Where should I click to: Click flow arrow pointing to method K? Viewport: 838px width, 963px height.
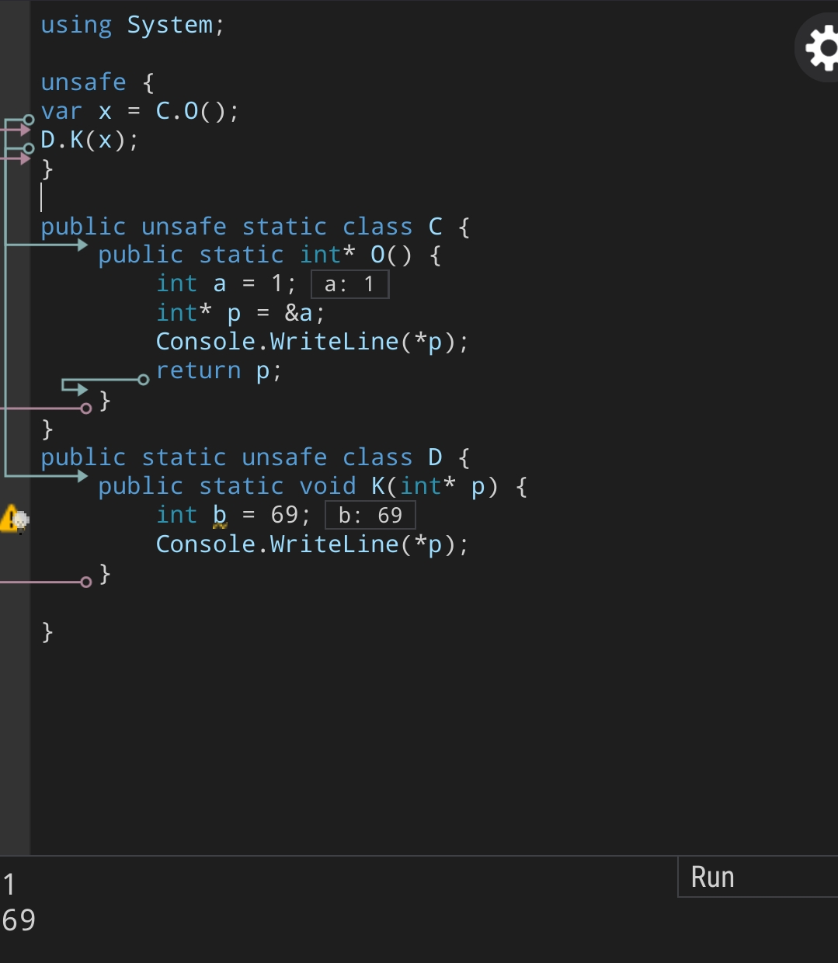tap(82, 475)
